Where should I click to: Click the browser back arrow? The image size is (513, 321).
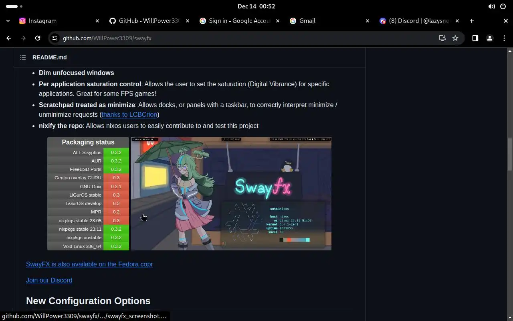[9, 38]
